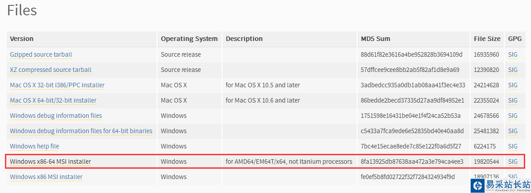This screenshot has width=531, height=193.
Task: Select Windows debug information files link
Action: (x=56, y=116)
